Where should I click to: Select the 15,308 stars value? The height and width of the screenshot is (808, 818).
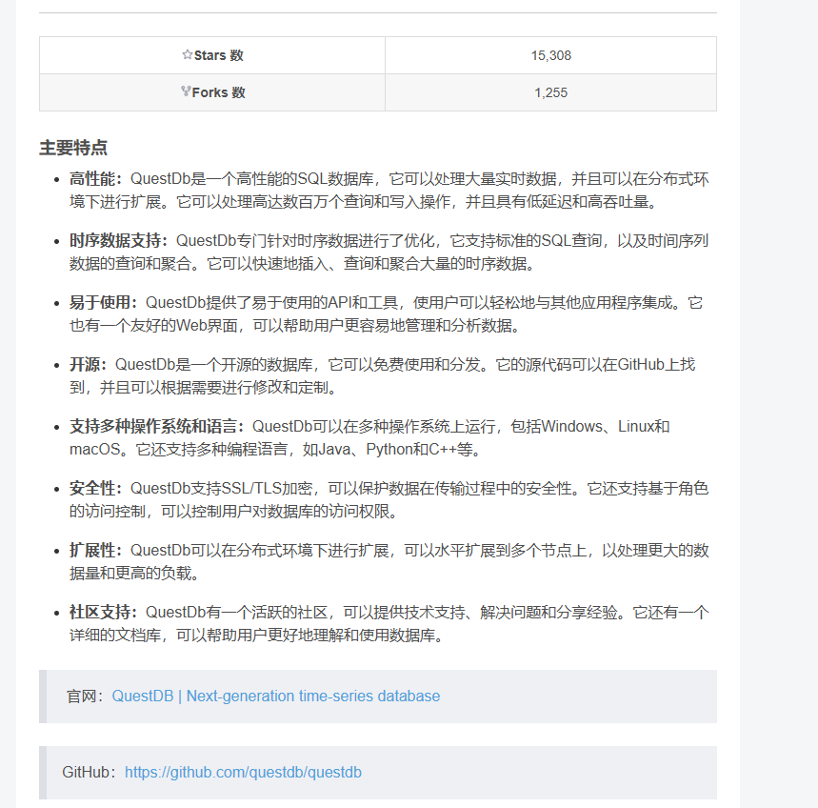click(x=551, y=55)
